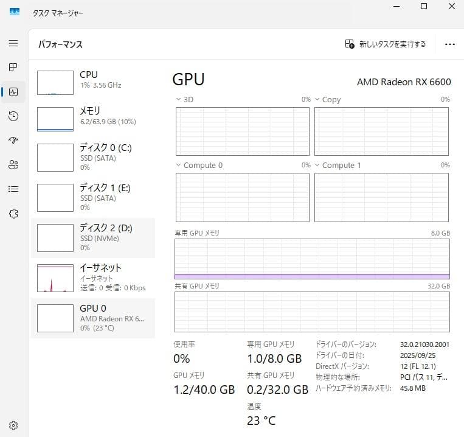Open the Users page icon

point(13,164)
